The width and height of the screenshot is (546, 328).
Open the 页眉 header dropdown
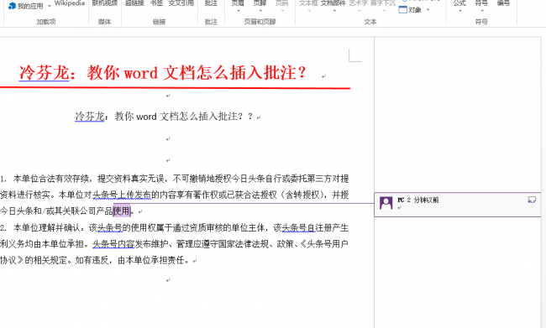238,6
